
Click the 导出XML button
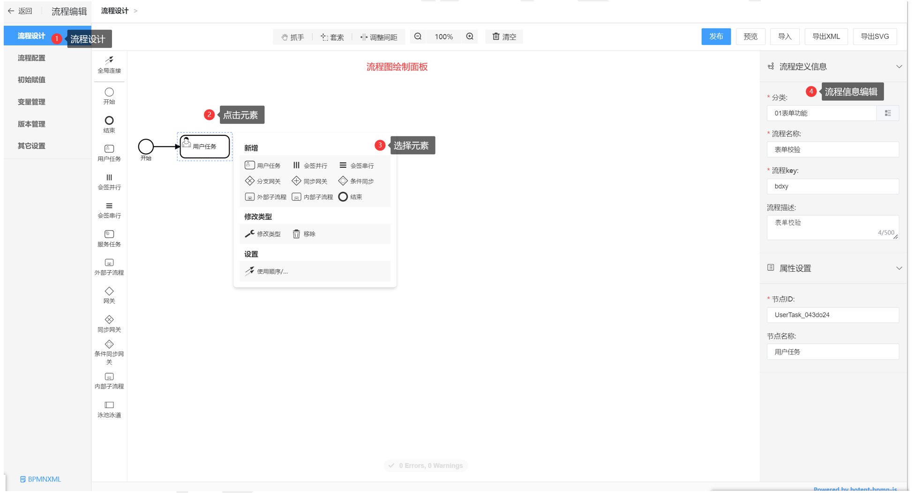(x=826, y=37)
